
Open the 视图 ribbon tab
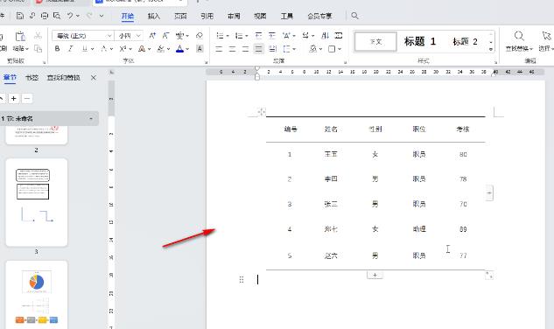tap(260, 16)
